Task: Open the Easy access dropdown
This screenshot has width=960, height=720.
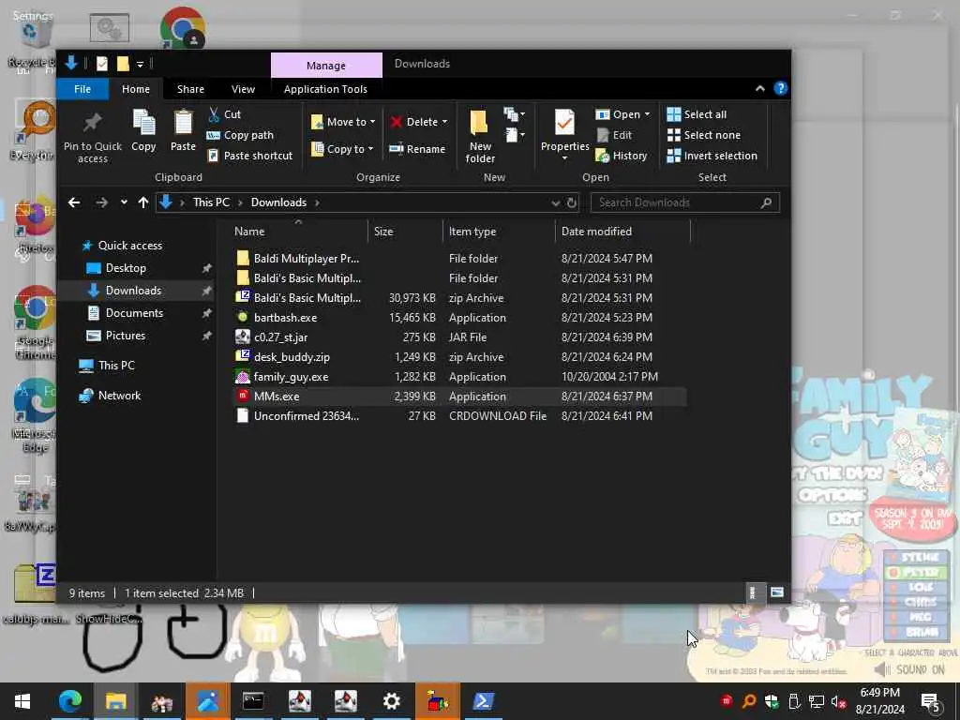Action: pos(515,135)
